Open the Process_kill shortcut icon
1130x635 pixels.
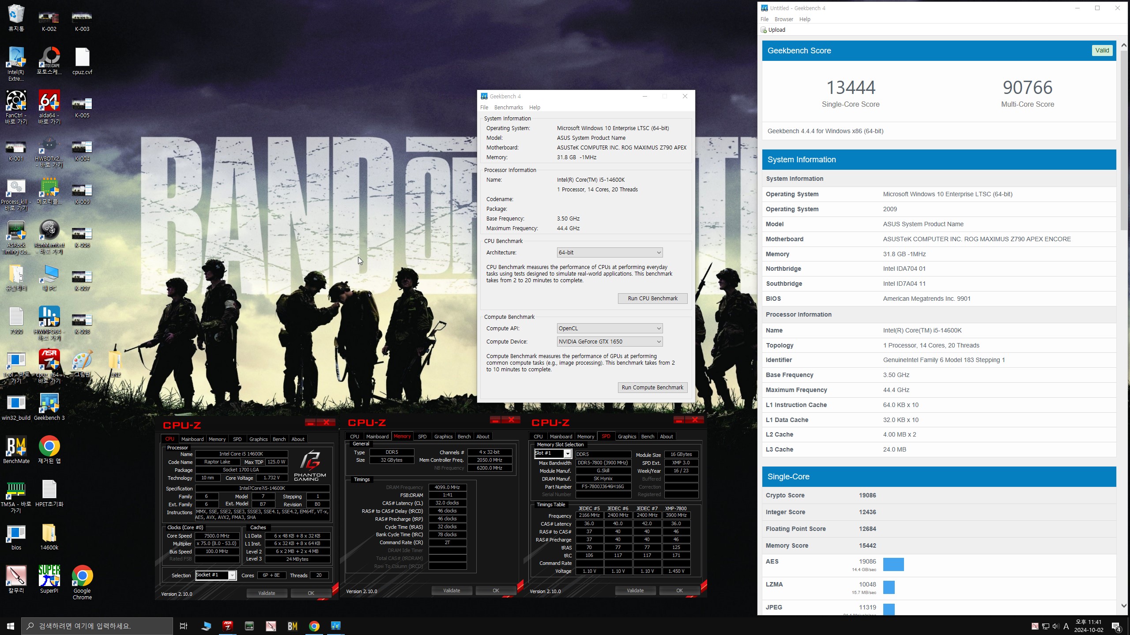click(x=16, y=194)
